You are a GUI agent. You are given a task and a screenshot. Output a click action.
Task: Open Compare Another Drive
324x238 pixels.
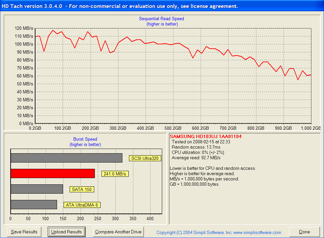click(x=118, y=232)
